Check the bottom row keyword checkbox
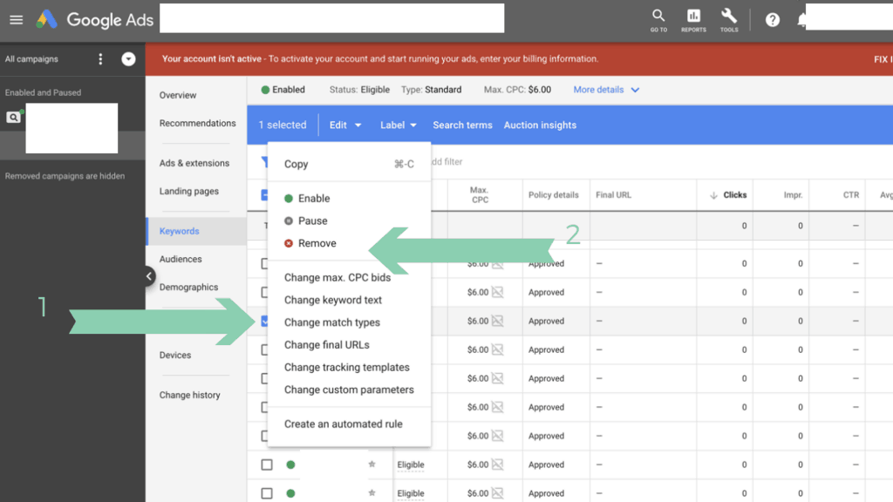 [267, 493]
